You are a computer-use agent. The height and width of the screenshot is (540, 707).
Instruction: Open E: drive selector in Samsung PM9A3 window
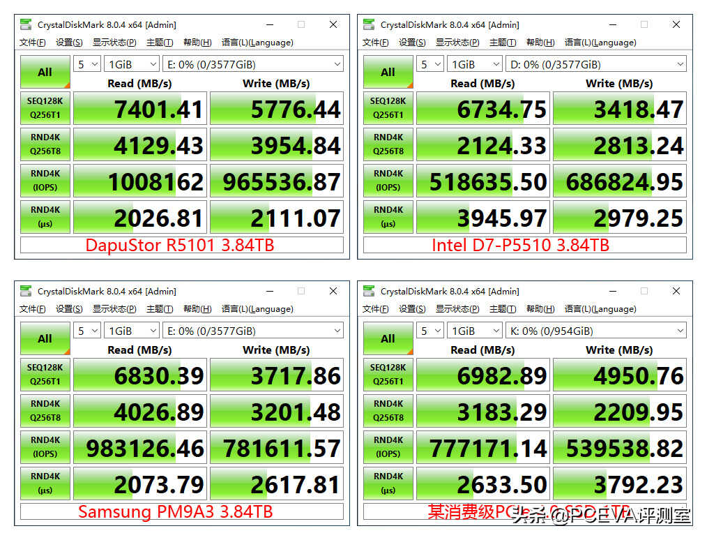pos(253,331)
